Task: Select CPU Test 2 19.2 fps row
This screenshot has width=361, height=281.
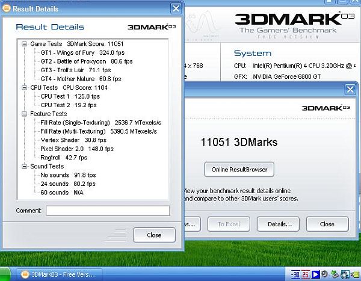Action: [69, 105]
